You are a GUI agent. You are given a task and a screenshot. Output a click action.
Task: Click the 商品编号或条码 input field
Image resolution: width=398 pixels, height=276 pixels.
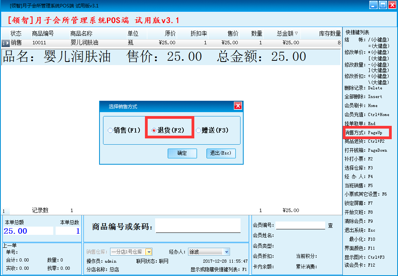click(198, 226)
